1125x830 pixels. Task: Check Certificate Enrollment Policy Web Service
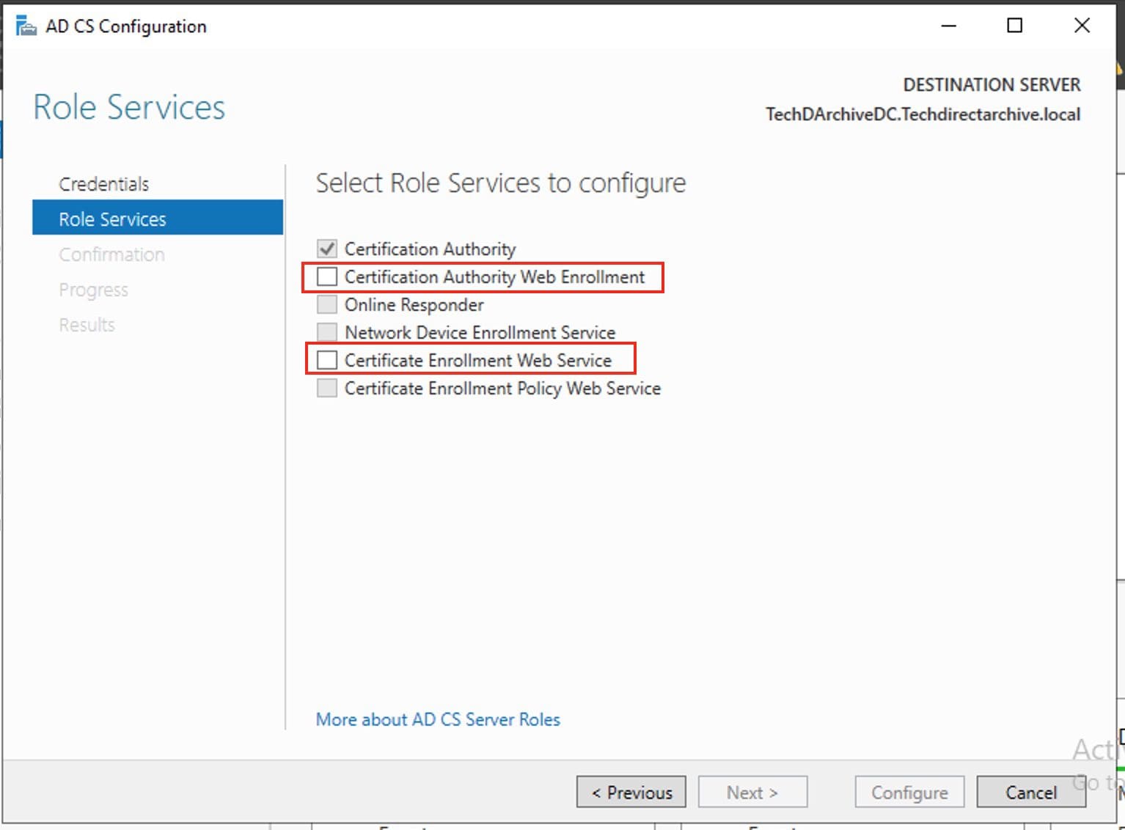[327, 388]
